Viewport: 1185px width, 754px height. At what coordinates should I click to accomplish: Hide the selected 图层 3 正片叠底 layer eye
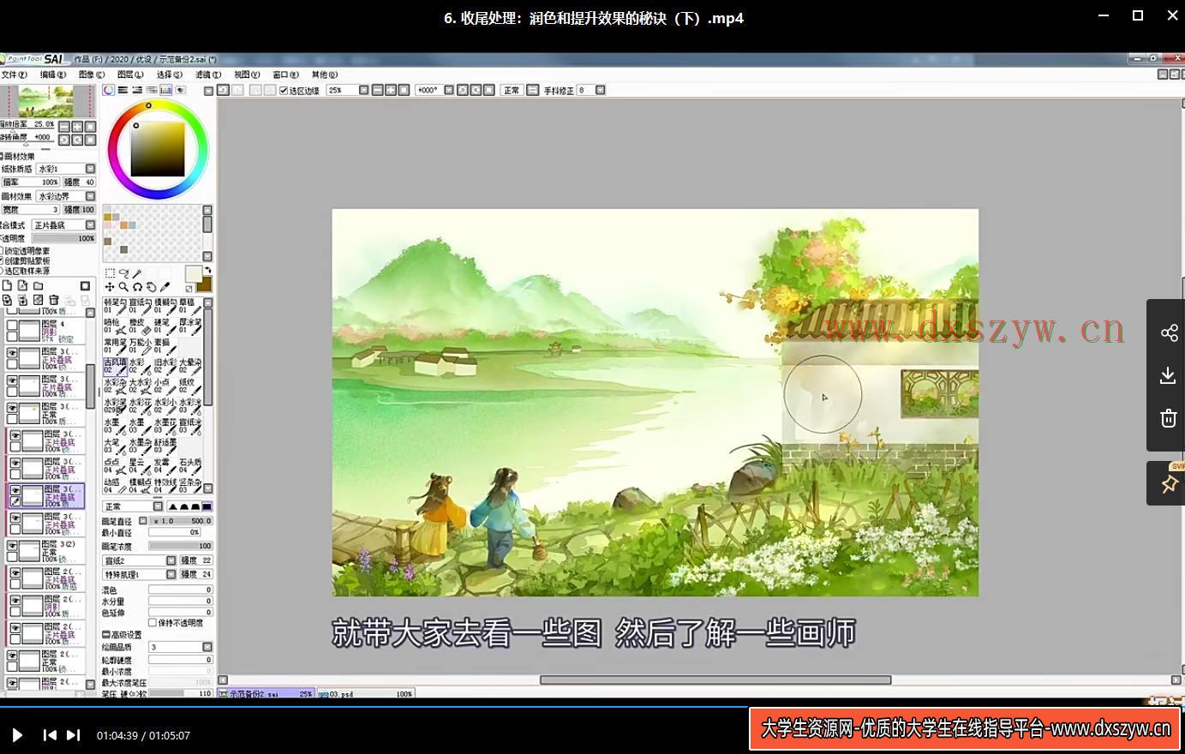(x=15, y=491)
